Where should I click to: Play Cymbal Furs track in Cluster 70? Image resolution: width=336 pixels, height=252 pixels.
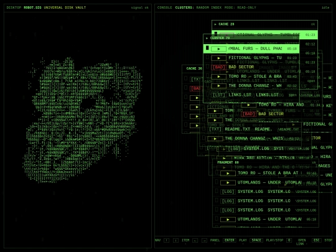[218, 49]
